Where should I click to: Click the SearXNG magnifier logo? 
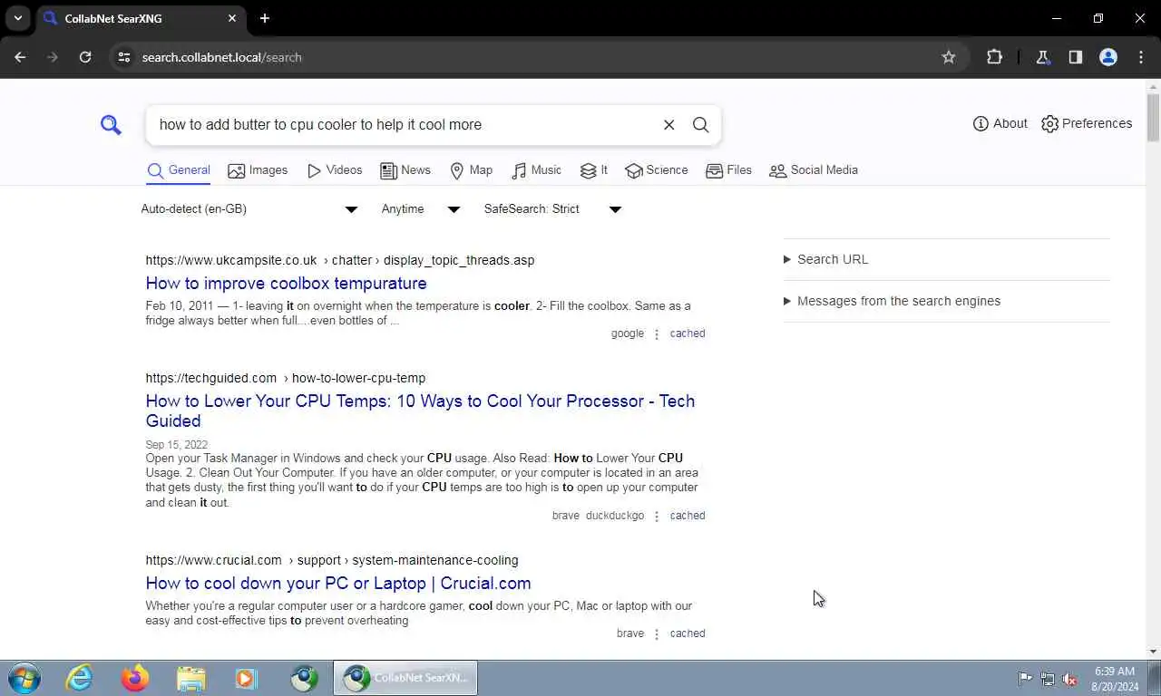click(111, 125)
